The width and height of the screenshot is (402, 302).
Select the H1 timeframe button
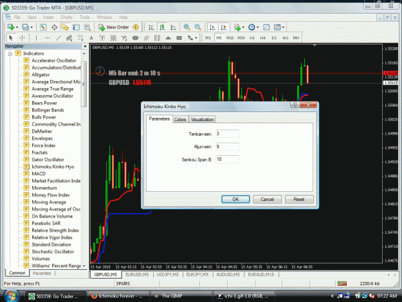(x=252, y=38)
